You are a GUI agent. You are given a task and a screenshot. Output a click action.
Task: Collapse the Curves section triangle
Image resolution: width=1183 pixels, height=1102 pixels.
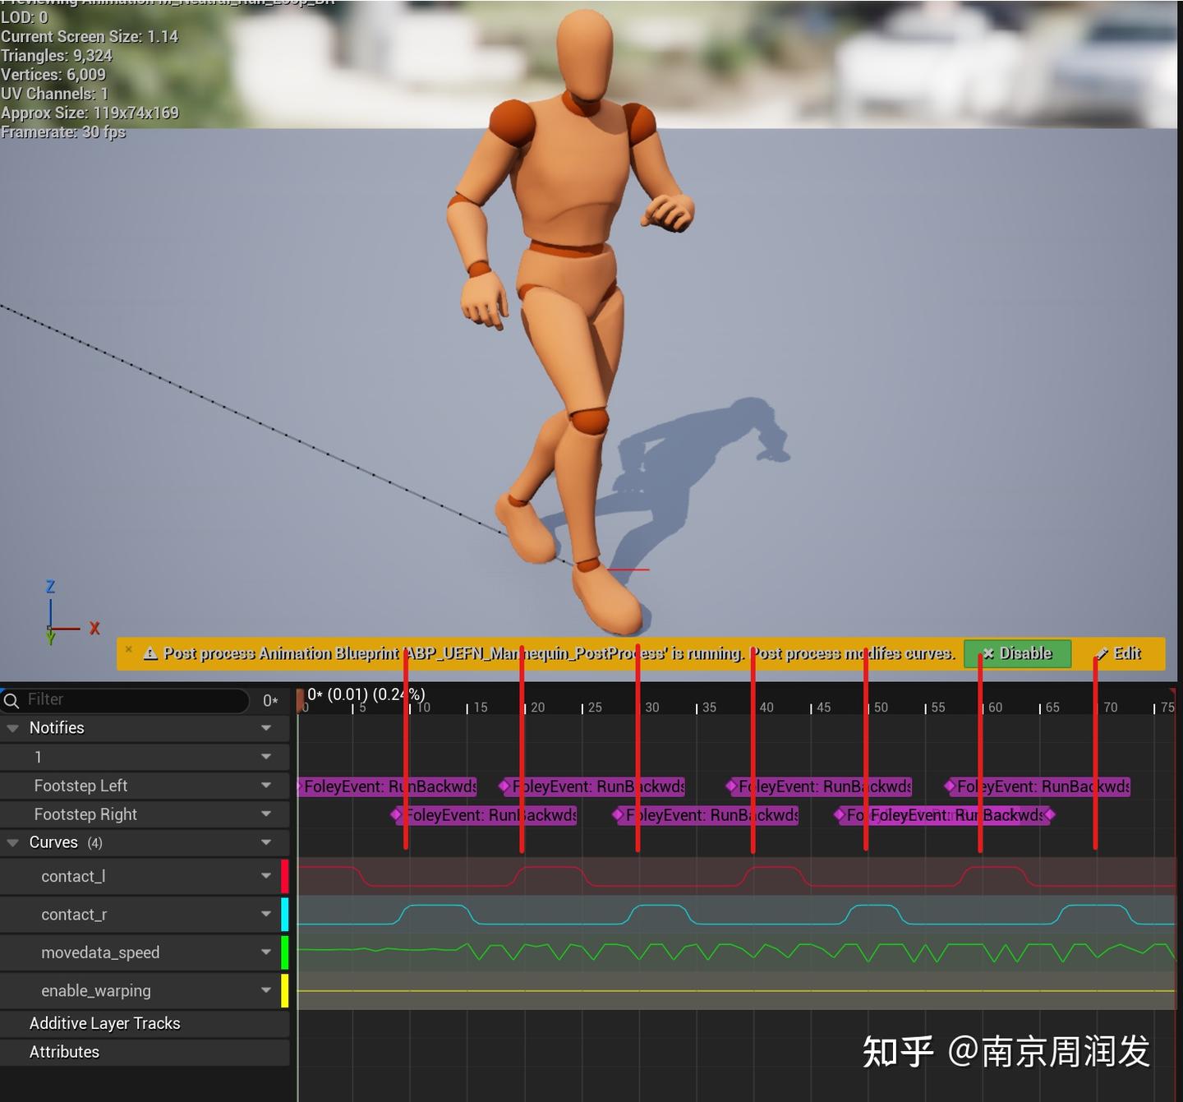pyautogui.click(x=12, y=842)
